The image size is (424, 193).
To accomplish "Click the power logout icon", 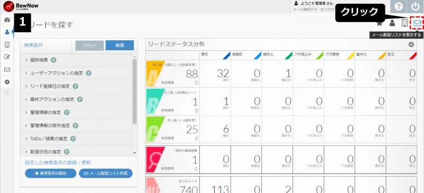I will click(x=415, y=6).
